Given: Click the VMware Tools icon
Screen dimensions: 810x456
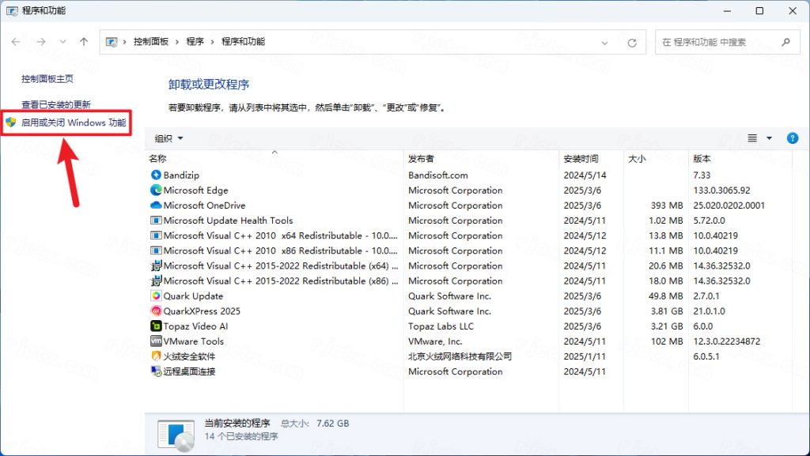Looking at the screenshot, I should click(156, 341).
